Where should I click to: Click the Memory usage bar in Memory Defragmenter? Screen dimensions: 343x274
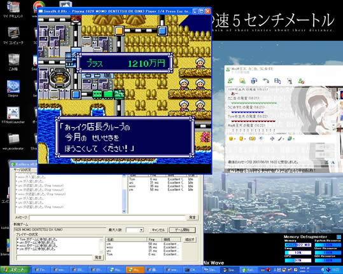pyautogui.click(x=298, y=245)
